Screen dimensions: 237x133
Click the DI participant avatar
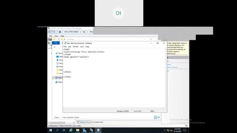(x=118, y=13)
